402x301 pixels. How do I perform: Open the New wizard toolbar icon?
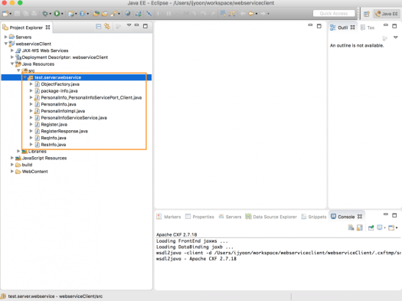[x=5, y=13]
